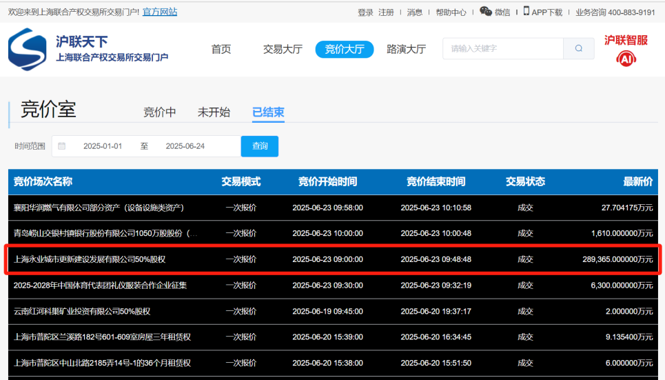The image size is (665, 380).
Task: Switch to the 竞价中 tab
Action: tap(159, 112)
